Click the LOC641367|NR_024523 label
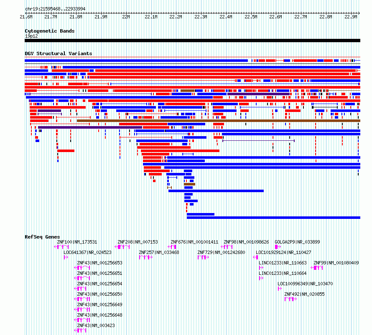This screenshot has width=372, height=335. 87,252
